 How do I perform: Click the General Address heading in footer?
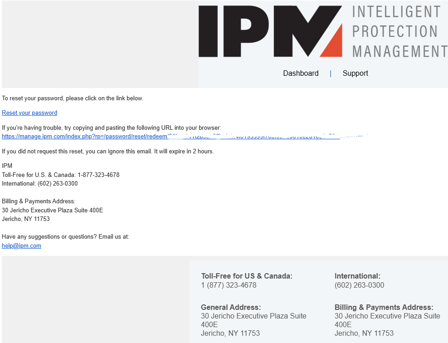[x=231, y=307]
